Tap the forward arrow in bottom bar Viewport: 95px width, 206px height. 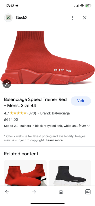coord(34,192)
